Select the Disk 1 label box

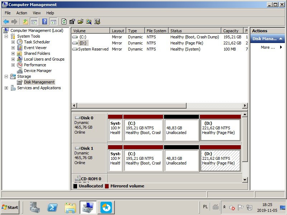coord(89,158)
